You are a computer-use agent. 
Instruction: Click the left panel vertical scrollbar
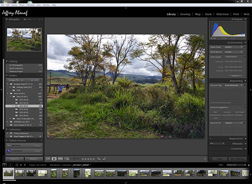pos(4,94)
